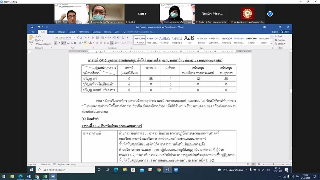Switch to Print Layout view
This screenshot has width=320, height=180.
tap(253, 164)
